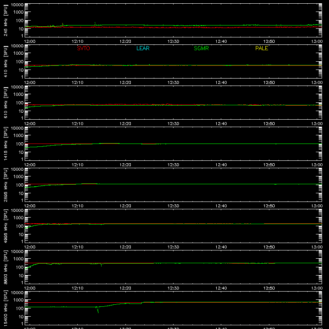Click 12:30 tick label under 1415 MHz panel
329x329 pixels.
tap(173, 165)
